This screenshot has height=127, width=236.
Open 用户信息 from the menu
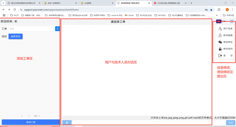click(x=225, y=29)
